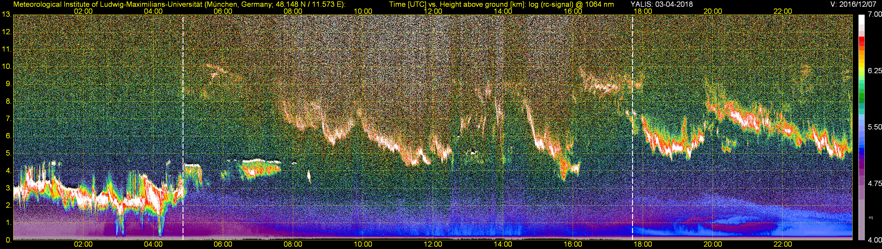Click the 5.50 colorbar scale value
Screen dimensions: 882x249
click(x=874, y=127)
